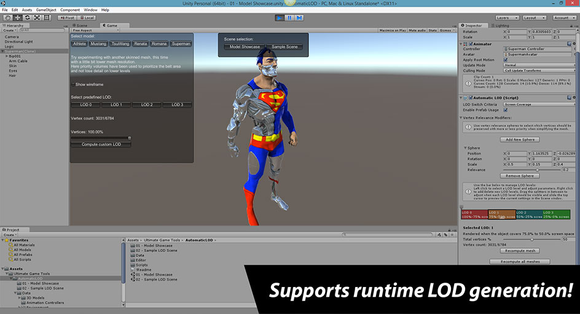Viewport: 580px width, 314px height.
Task: Load the Sample Scene button
Action: coord(284,47)
